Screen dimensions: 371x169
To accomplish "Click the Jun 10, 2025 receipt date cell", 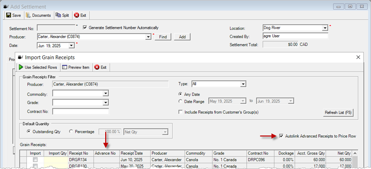I will 135,160.
